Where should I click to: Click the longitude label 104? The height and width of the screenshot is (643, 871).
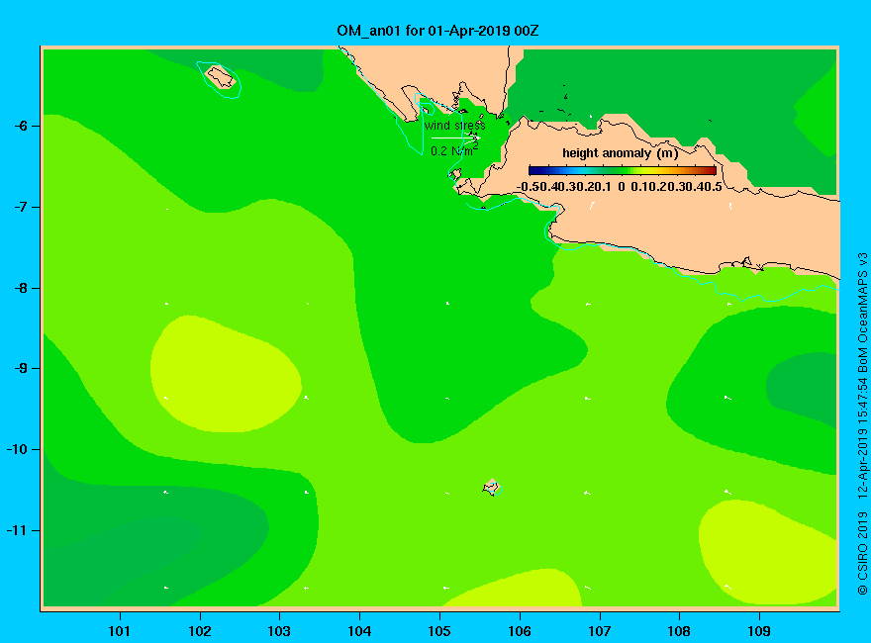[x=359, y=631]
